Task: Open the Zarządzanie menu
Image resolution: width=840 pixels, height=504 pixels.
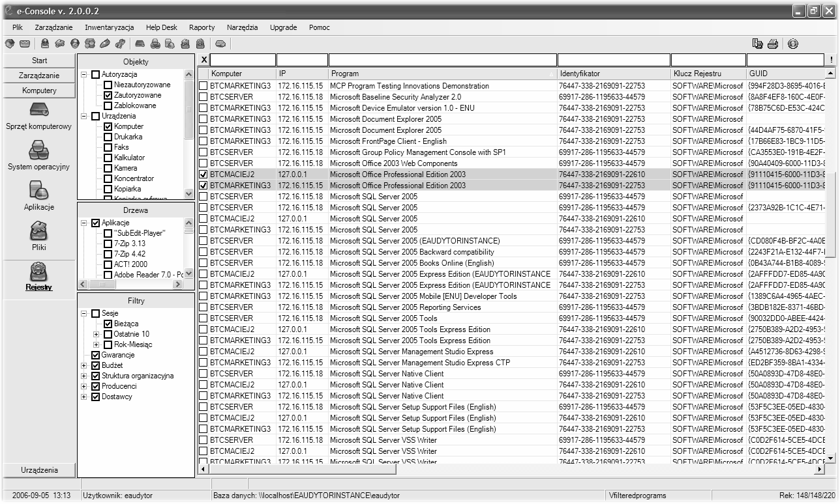Action: tap(53, 27)
